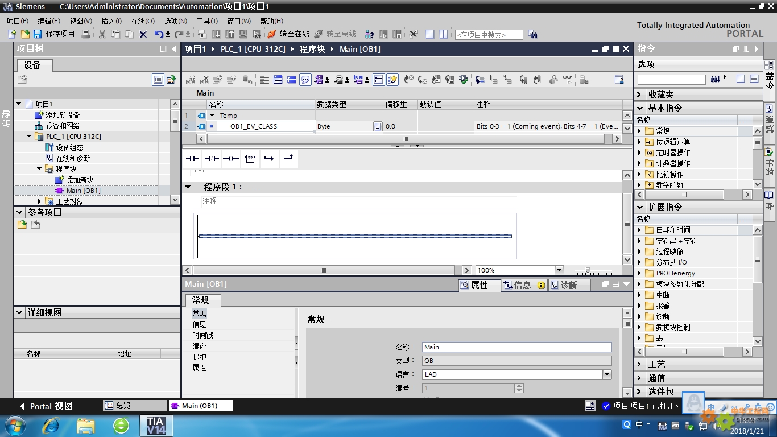Click 添加新设备 in project tree

[x=63, y=115]
